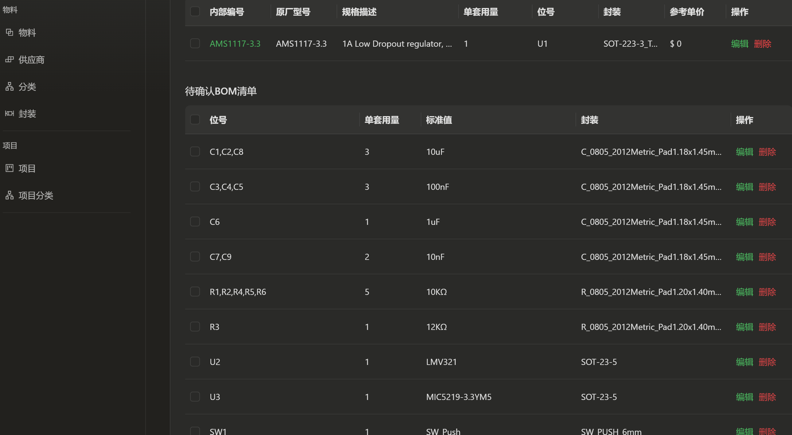Edit the U3 MIC5219-3.3YM5 row
792x435 pixels.
point(744,397)
